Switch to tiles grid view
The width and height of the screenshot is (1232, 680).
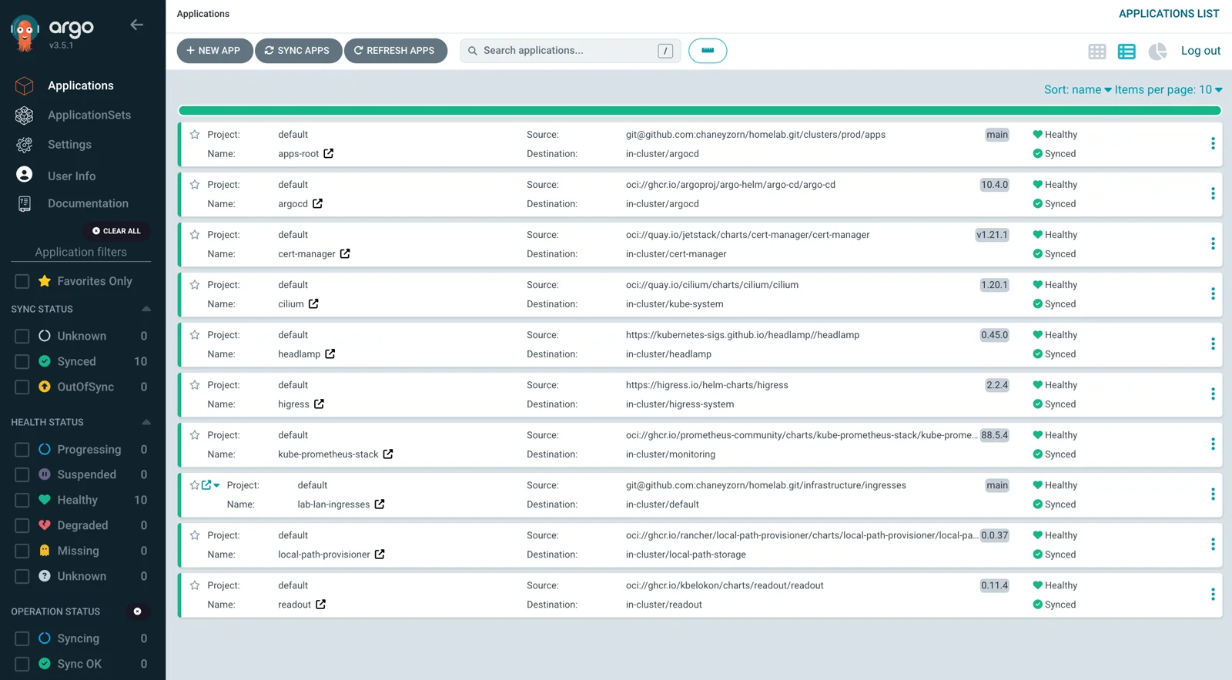tap(1097, 52)
